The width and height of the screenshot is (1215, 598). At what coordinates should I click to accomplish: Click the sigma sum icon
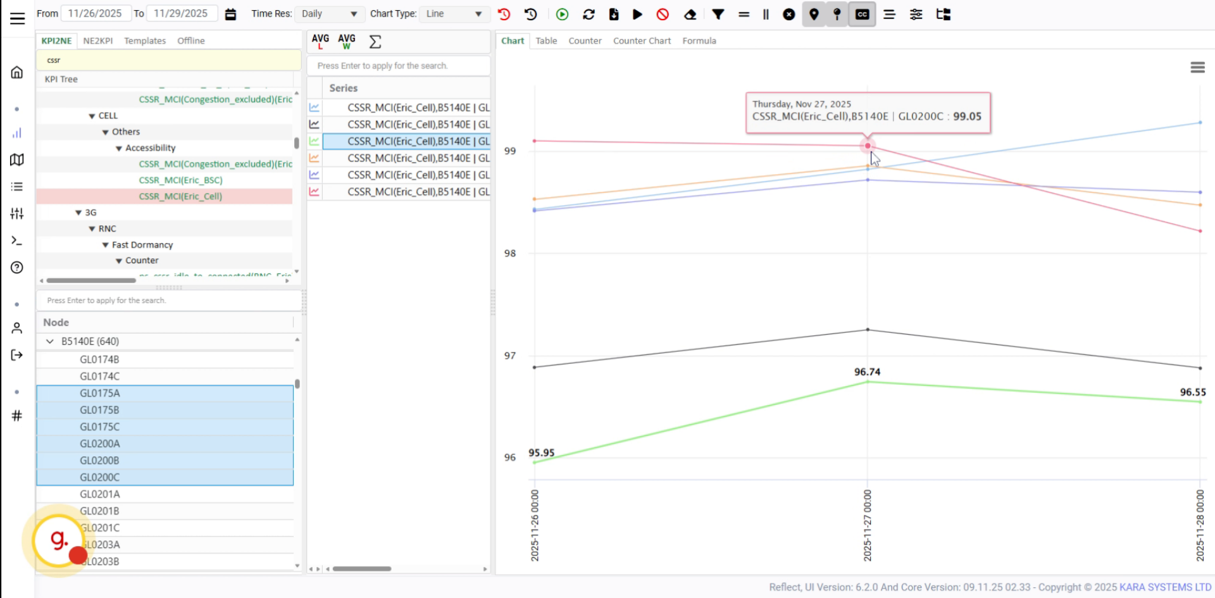(375, 42)
